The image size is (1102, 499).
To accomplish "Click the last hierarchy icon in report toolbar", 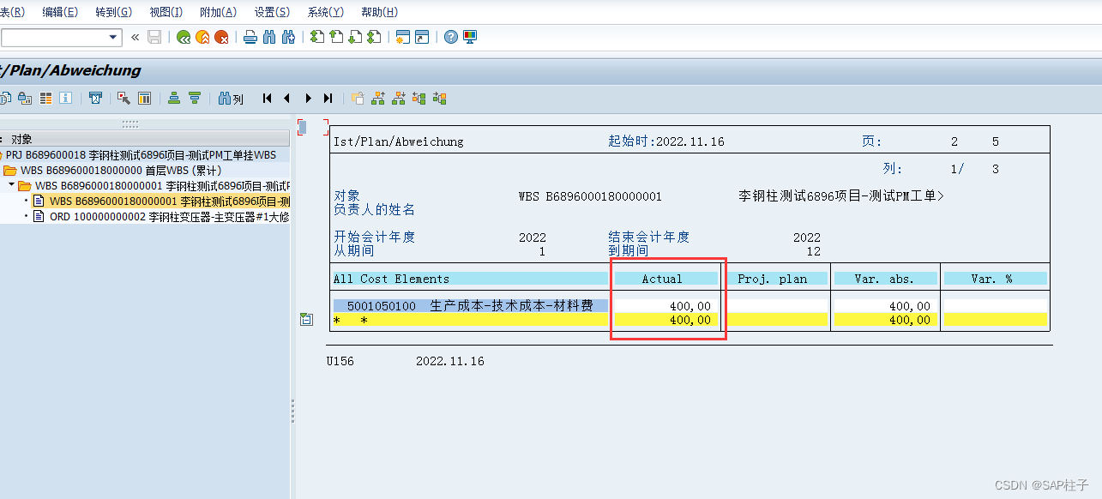I will pyautogui.click(x=440, y=99).
